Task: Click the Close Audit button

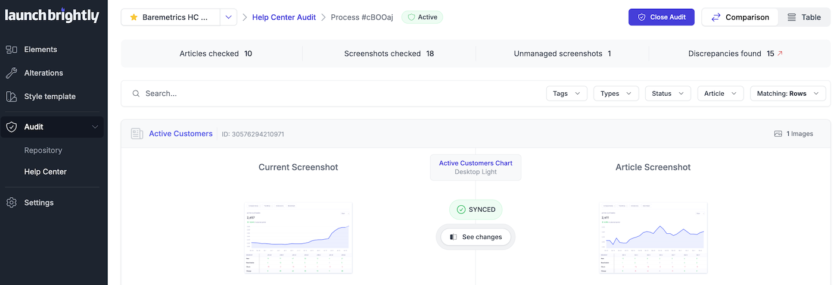Action: coord(661,17)
